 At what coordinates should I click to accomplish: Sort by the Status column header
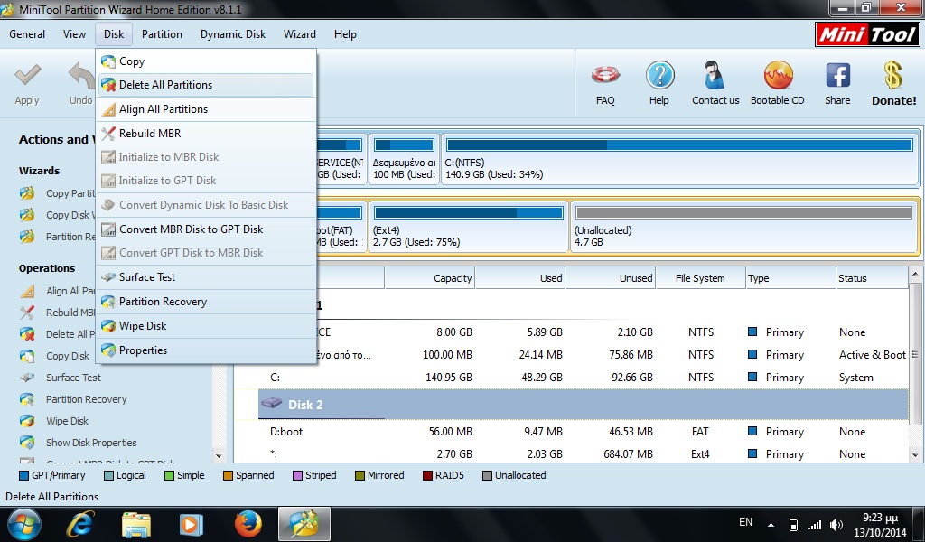tap(872, 278)
